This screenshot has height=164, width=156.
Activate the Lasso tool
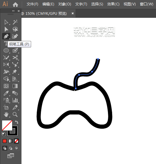pos(15,29)
